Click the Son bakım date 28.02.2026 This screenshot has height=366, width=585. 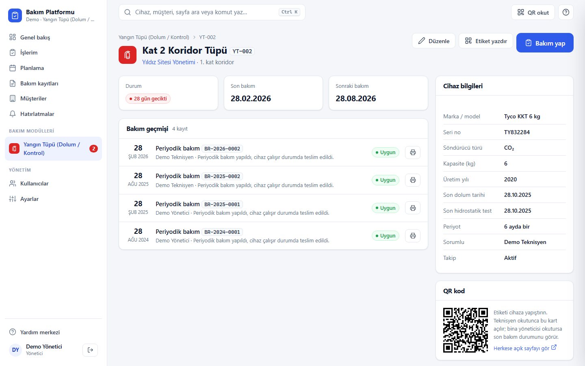tap(251, 98)
